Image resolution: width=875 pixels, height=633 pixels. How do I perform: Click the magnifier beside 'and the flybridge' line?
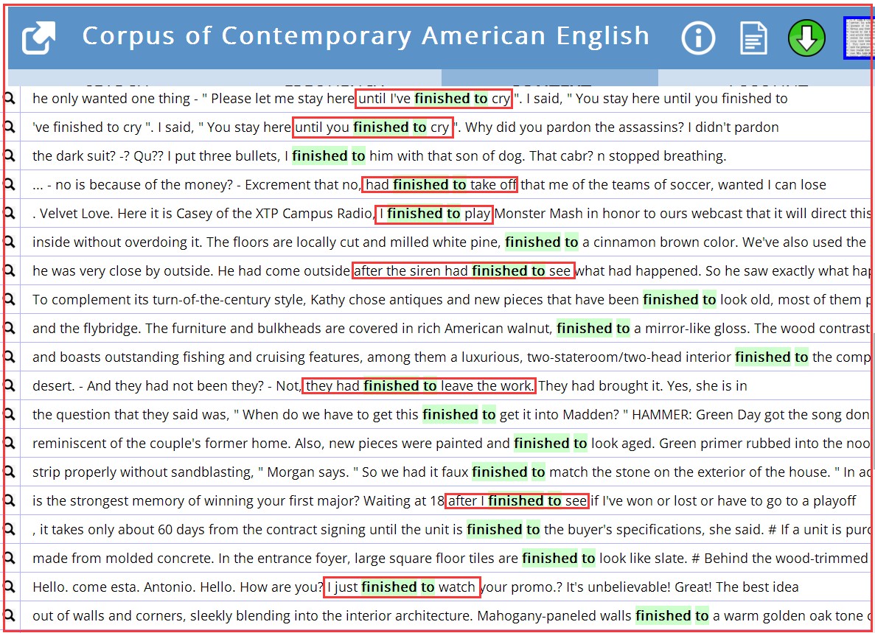[x=9, y=328]
